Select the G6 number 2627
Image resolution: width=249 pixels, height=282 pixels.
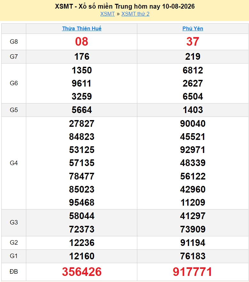pos(193,83)
